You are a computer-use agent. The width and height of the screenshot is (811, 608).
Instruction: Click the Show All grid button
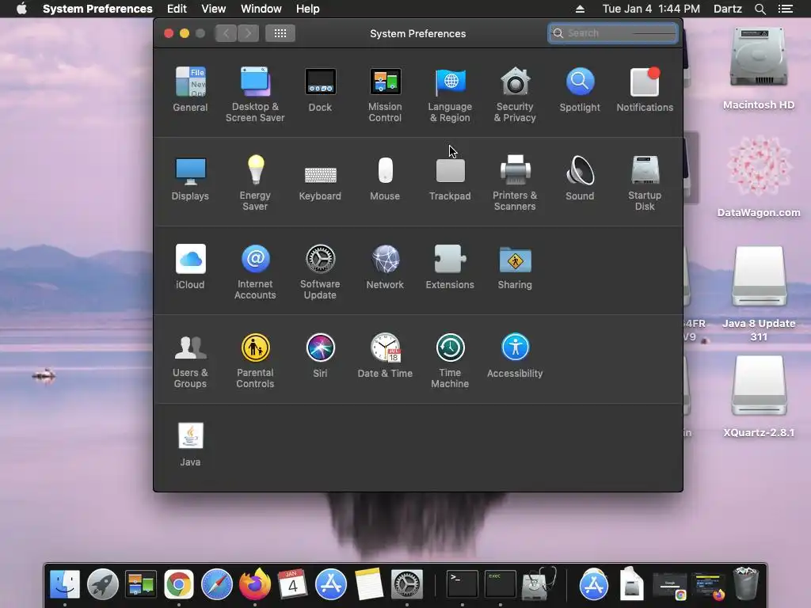click(x=280, y=33)
